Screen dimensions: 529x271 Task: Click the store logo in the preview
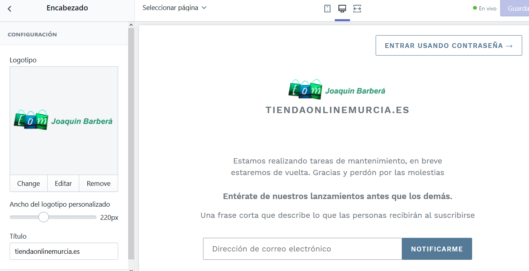[337, 90]
